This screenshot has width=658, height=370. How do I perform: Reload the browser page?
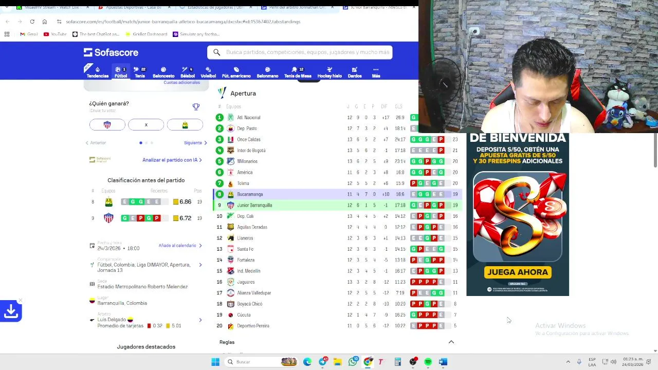coord(32,22)
